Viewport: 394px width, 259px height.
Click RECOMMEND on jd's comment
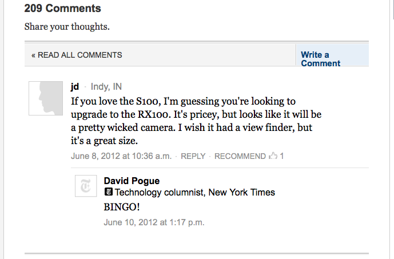pos(240,156)
